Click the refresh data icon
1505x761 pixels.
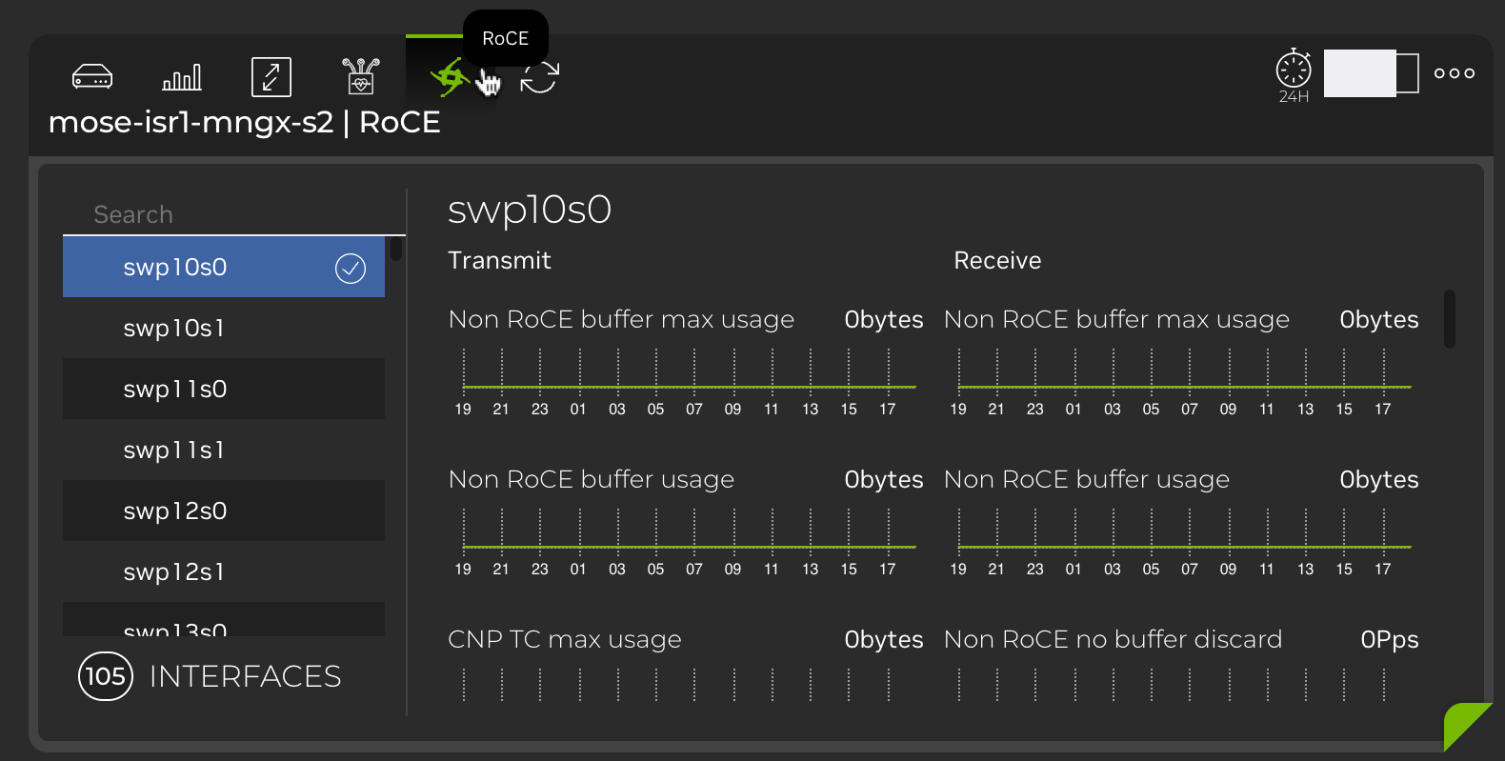pos(539,76)
